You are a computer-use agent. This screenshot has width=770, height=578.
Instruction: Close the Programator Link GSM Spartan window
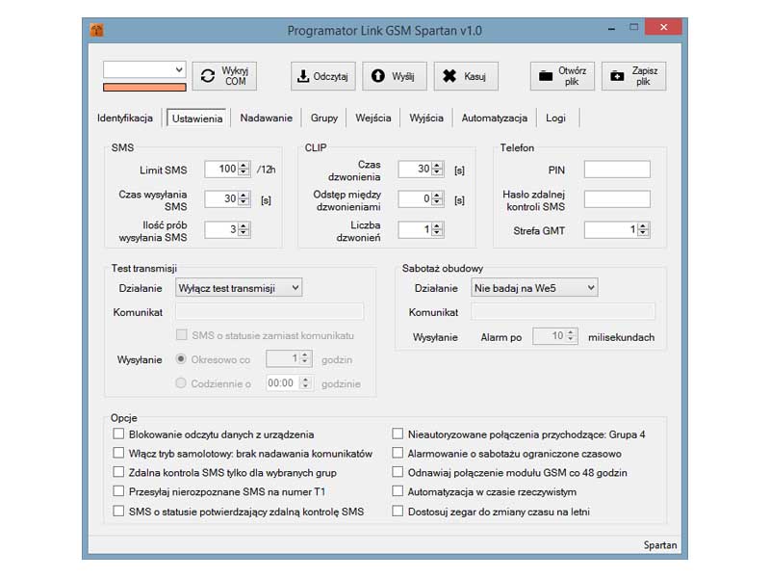pos(663,27)
